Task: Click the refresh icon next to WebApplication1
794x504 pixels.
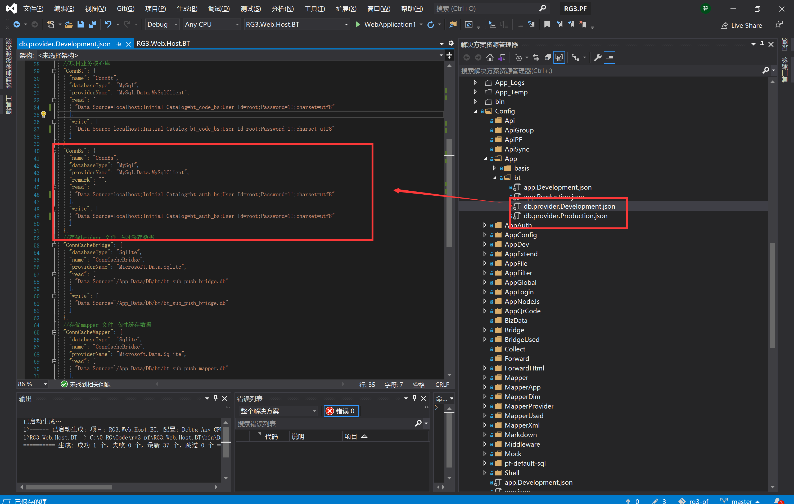Action: tap(431, 24)
